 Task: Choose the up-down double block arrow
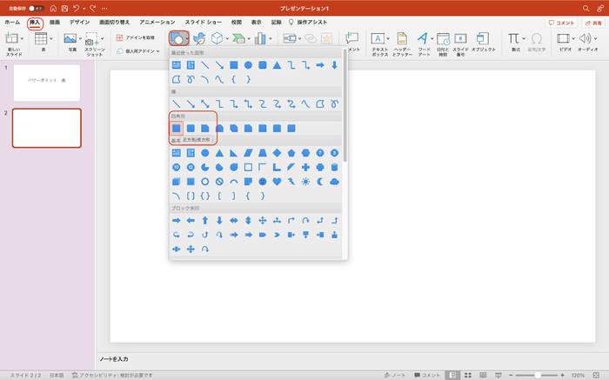click(x=248, y=221)
